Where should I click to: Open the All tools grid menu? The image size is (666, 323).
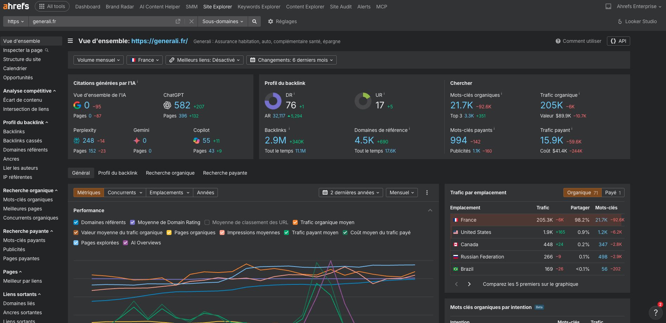point(52,6)
